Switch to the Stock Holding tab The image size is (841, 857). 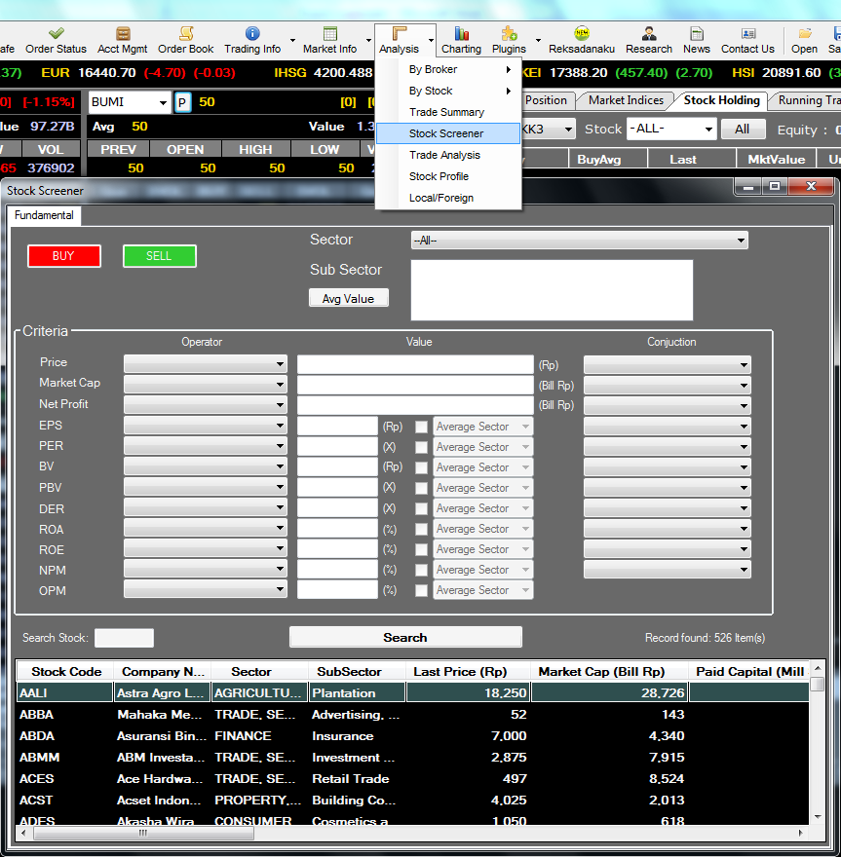click(x=721, y=100)
